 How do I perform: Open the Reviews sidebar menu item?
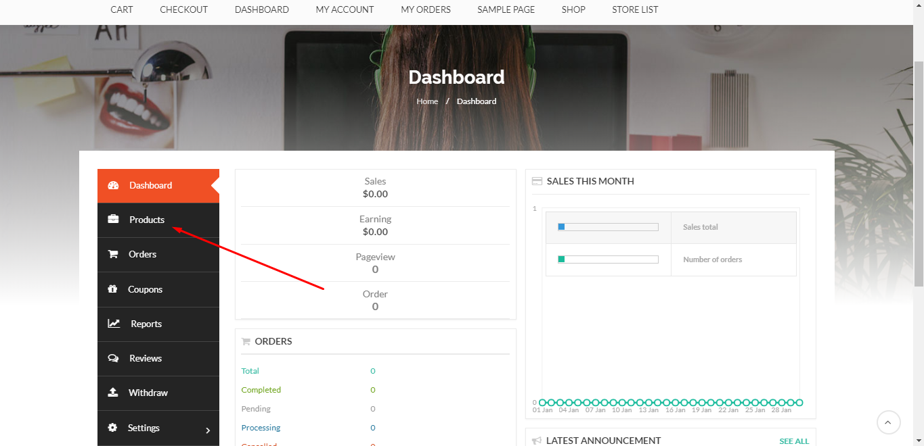point(158,358)
